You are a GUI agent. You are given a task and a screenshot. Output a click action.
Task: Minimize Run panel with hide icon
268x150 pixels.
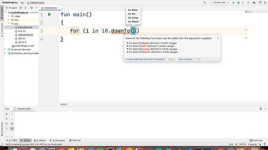(265, 109)
